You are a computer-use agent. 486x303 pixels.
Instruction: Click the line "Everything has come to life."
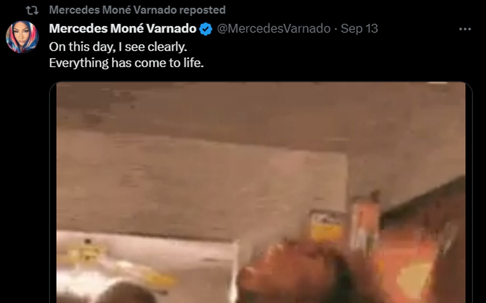point(126,63)
